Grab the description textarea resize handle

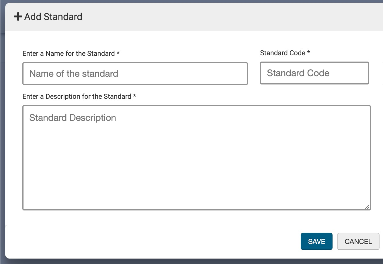coord(367,207)
